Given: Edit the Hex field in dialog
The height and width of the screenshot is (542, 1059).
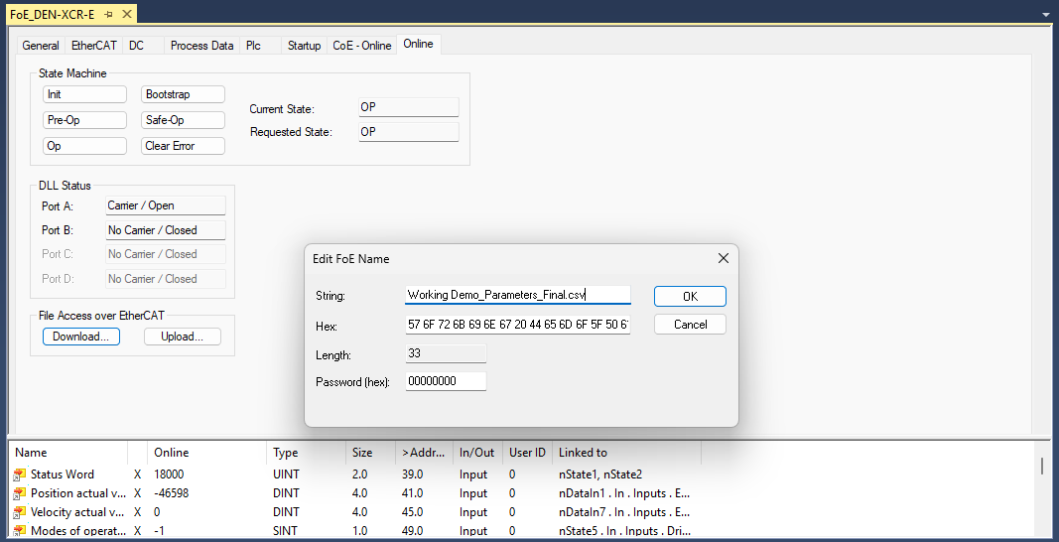Looking at the screenshot, I should [x=518, y=325].
